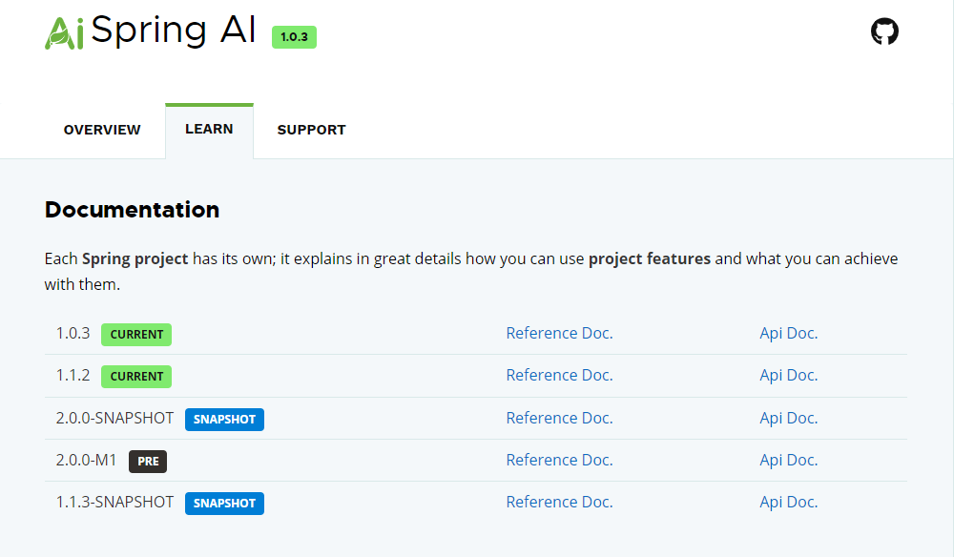
Task: Select the version text "1.1.2"
Action: pyautogui.click(x=73, y=375)
